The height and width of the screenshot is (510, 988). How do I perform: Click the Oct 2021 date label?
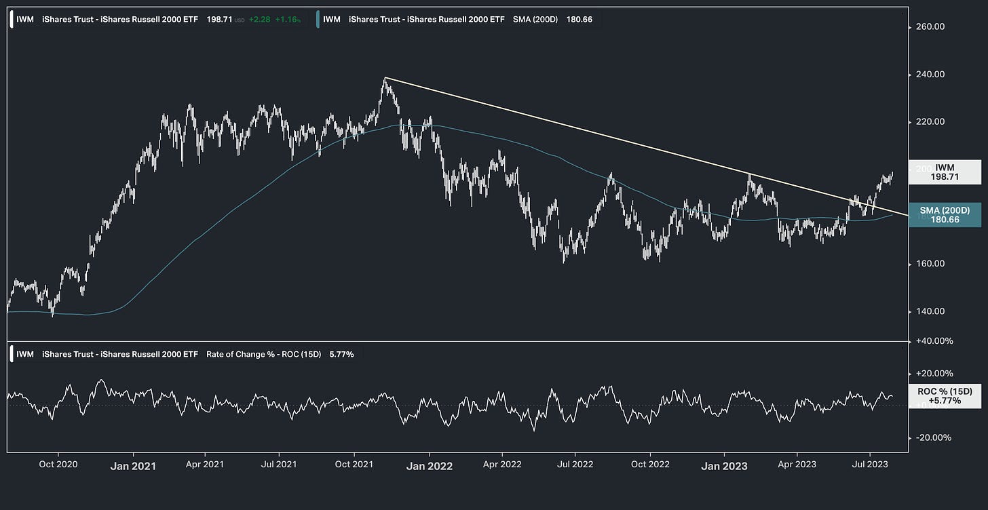[354, 465]
